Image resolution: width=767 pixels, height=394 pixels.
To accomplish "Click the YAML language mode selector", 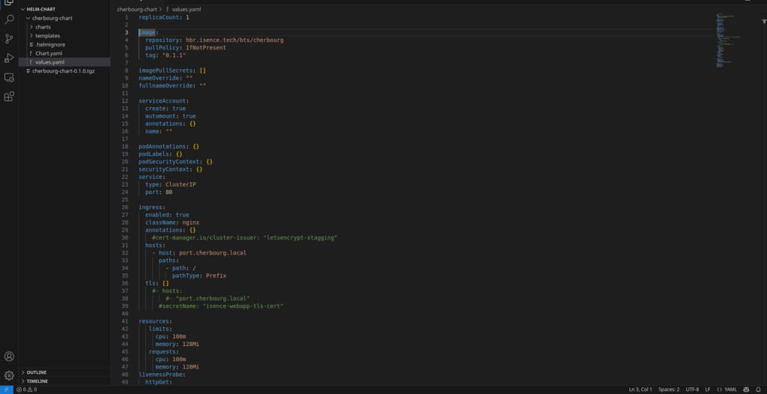I will pyautogui.click(x=727, y=390).
